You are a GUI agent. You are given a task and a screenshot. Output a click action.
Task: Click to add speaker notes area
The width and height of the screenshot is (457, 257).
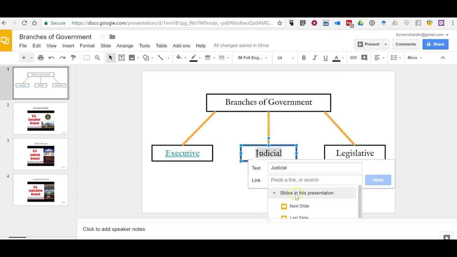pyautogui.click(x=114, y=229)
